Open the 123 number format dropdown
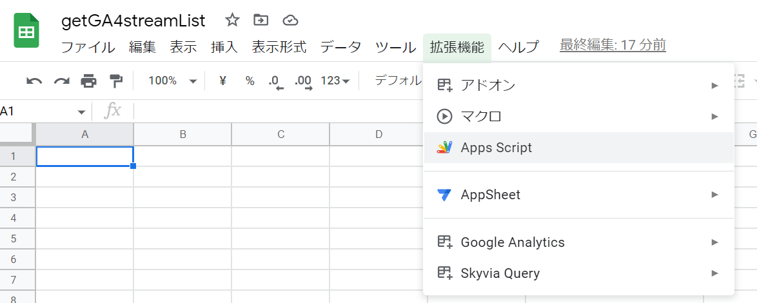The height and width of the screenshot is (303, 757). click(x=335, y=81)
